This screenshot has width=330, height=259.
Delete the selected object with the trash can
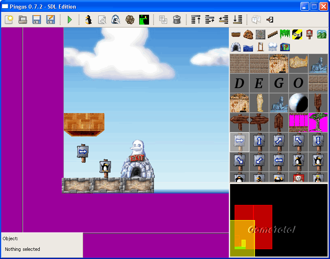pyautogui.click(x=177, y=20)
